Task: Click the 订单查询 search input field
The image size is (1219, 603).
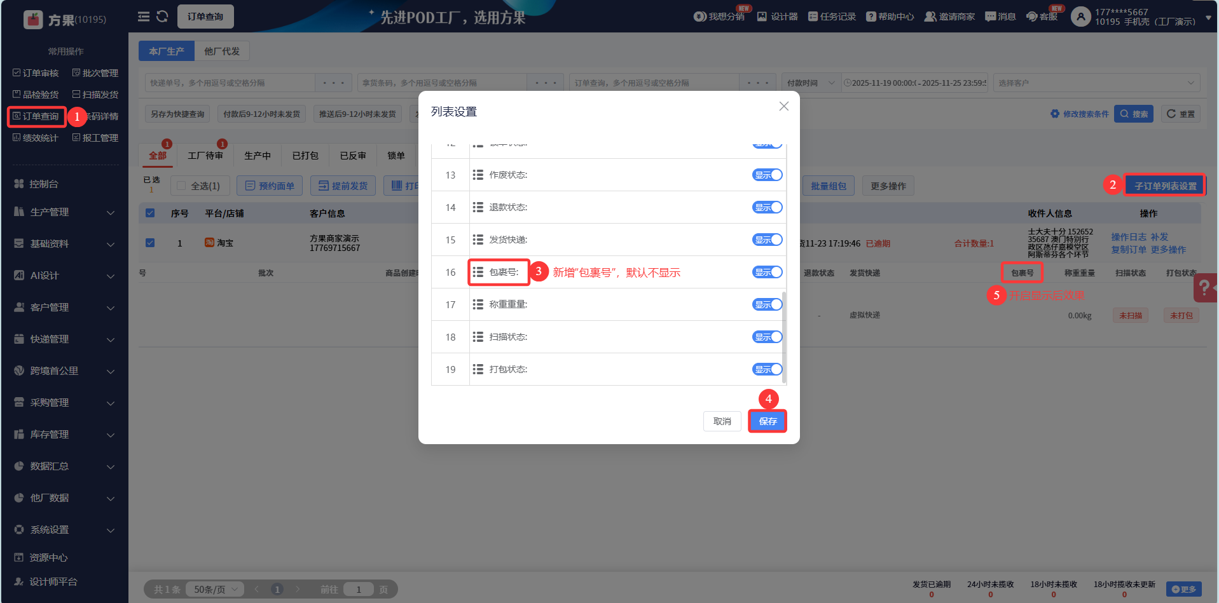Action: point(654,83)
